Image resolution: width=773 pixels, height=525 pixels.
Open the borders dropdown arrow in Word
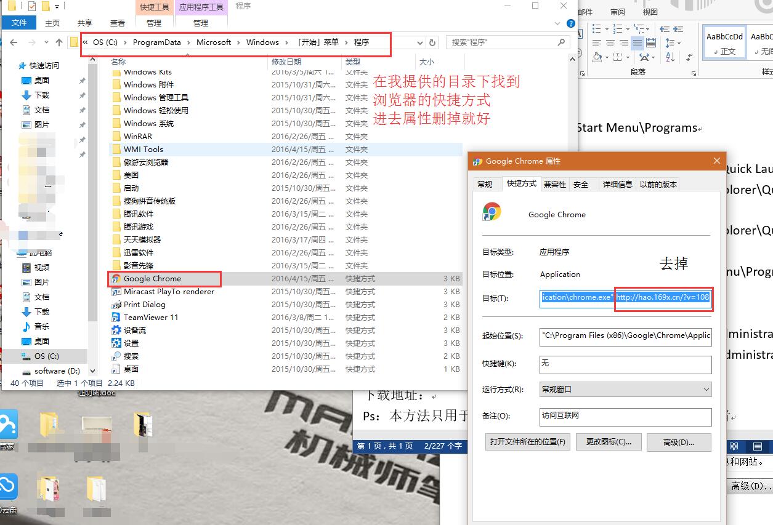coord(628,57)
